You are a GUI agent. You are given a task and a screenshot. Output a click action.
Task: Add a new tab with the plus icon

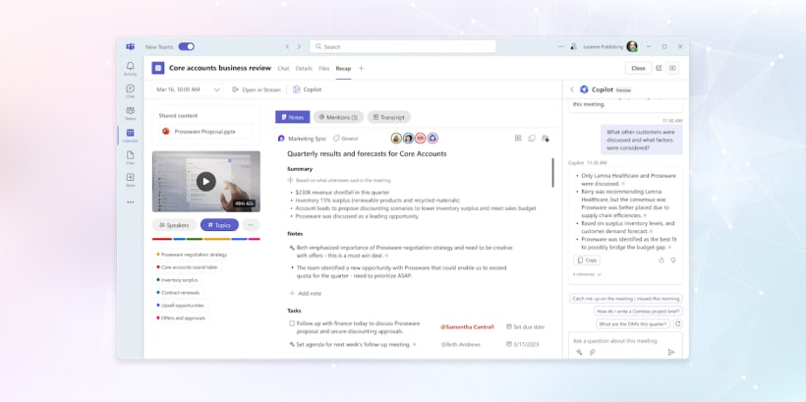tap(362, 69)
